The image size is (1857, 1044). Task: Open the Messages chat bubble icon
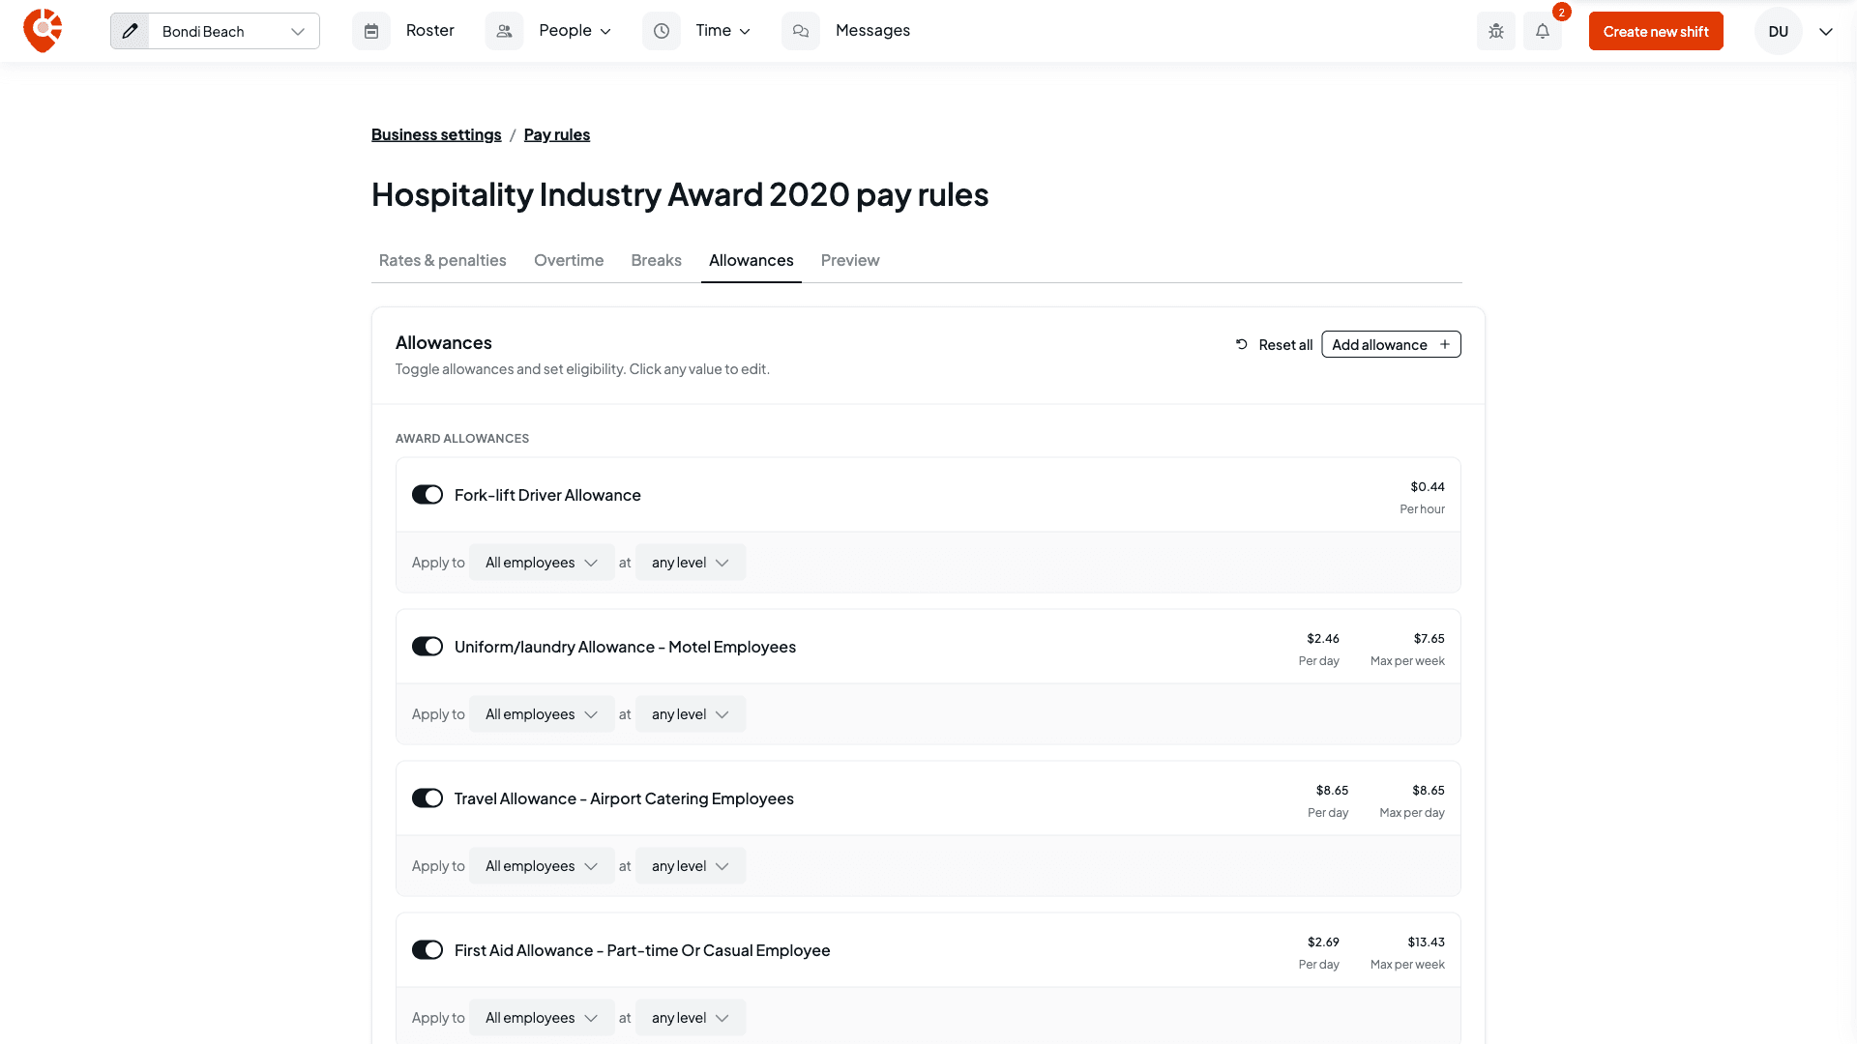[801, 31]
